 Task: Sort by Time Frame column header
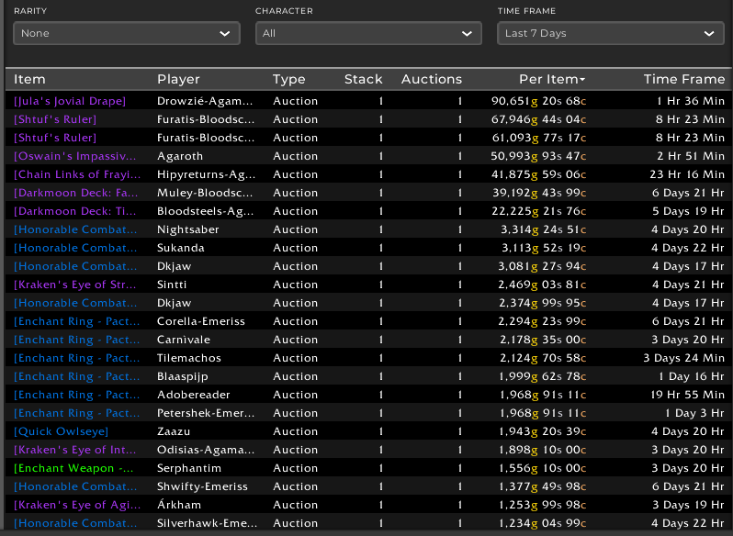(683, 79)
